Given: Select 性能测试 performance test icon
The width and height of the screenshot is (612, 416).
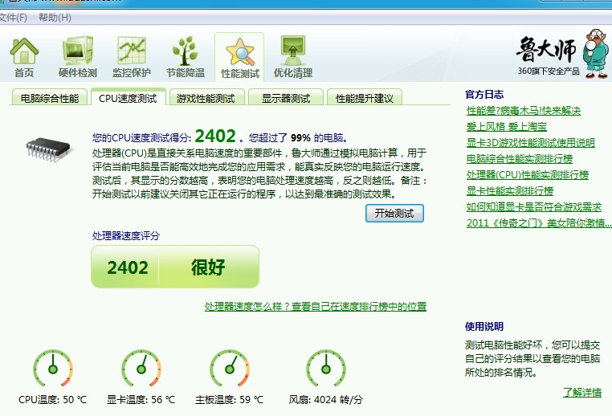Looking at the screenshot, I should [239, 58].
